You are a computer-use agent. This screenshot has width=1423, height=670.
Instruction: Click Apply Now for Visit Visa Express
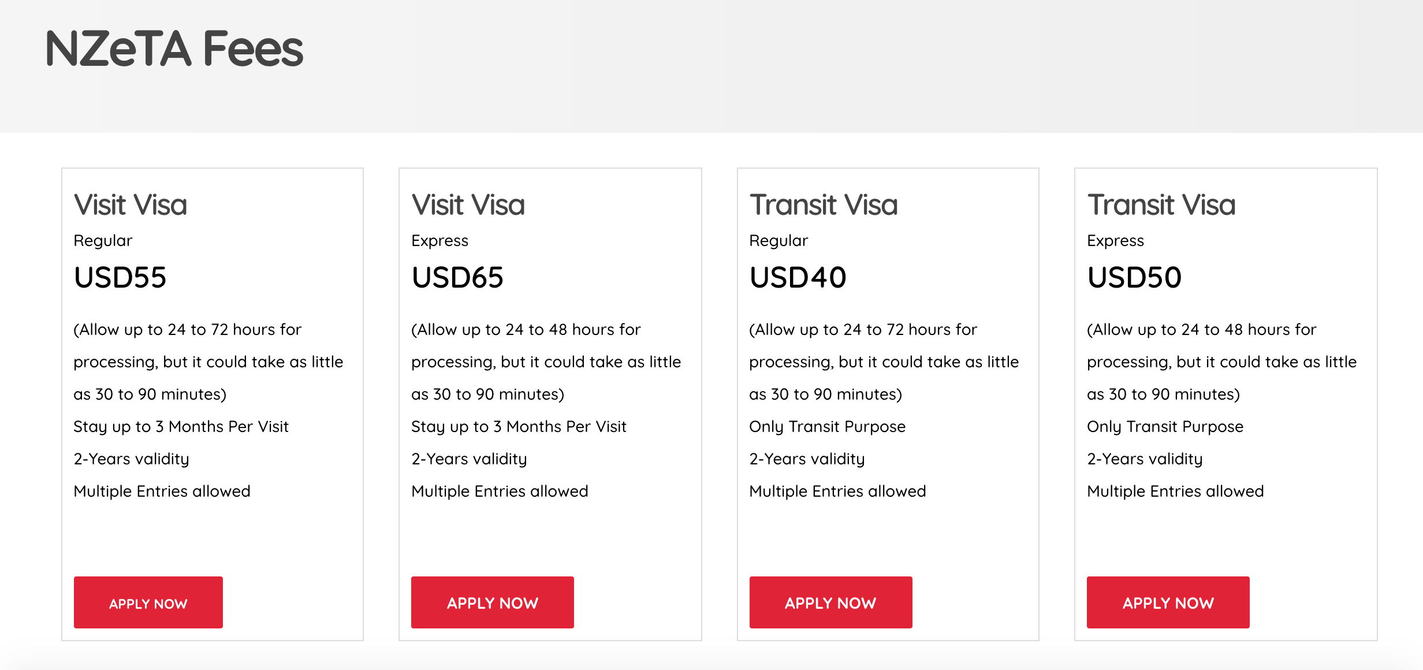[x=492, y=602]
